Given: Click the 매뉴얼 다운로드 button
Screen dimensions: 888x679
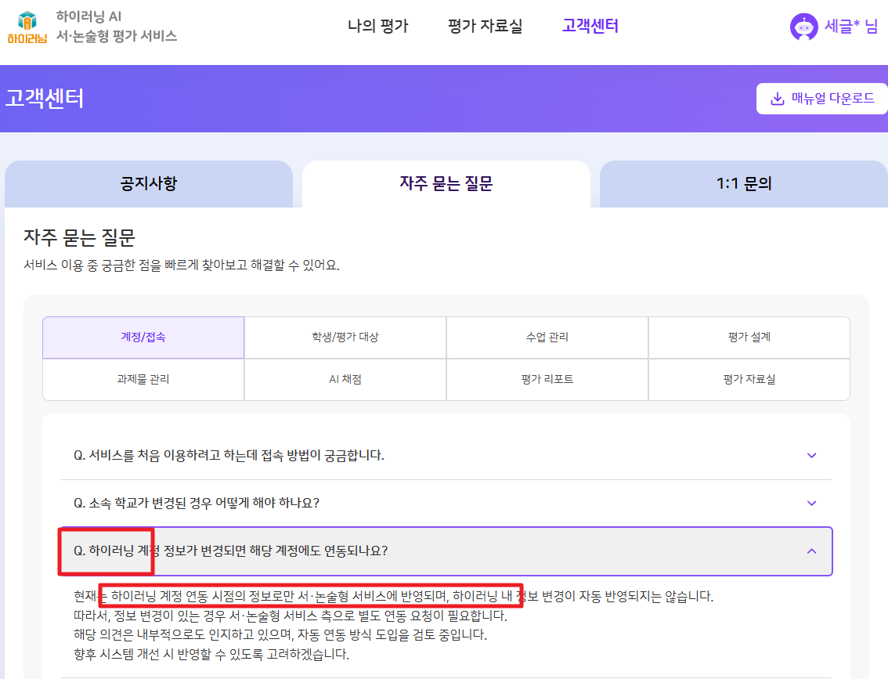Looking at the screenshot, I should pyautogui.click(x=821, y=99).
